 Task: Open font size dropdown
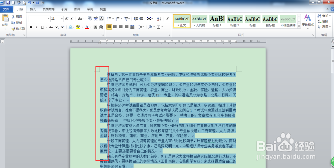click(62, 19)
